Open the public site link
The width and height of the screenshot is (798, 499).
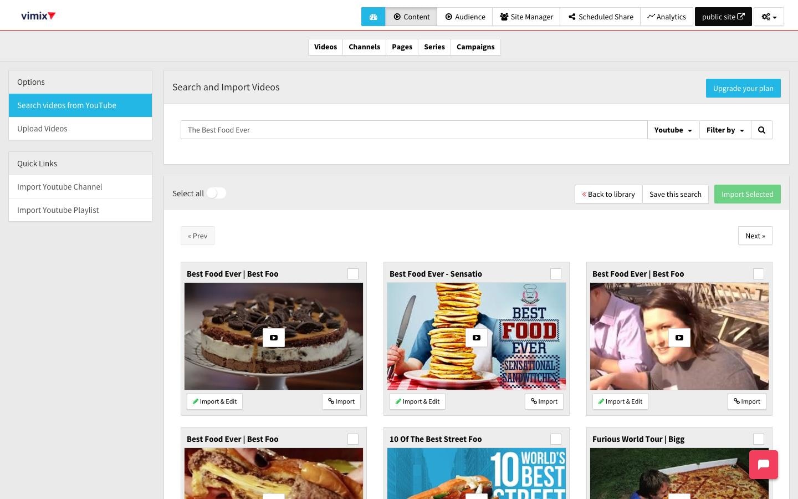723,17
